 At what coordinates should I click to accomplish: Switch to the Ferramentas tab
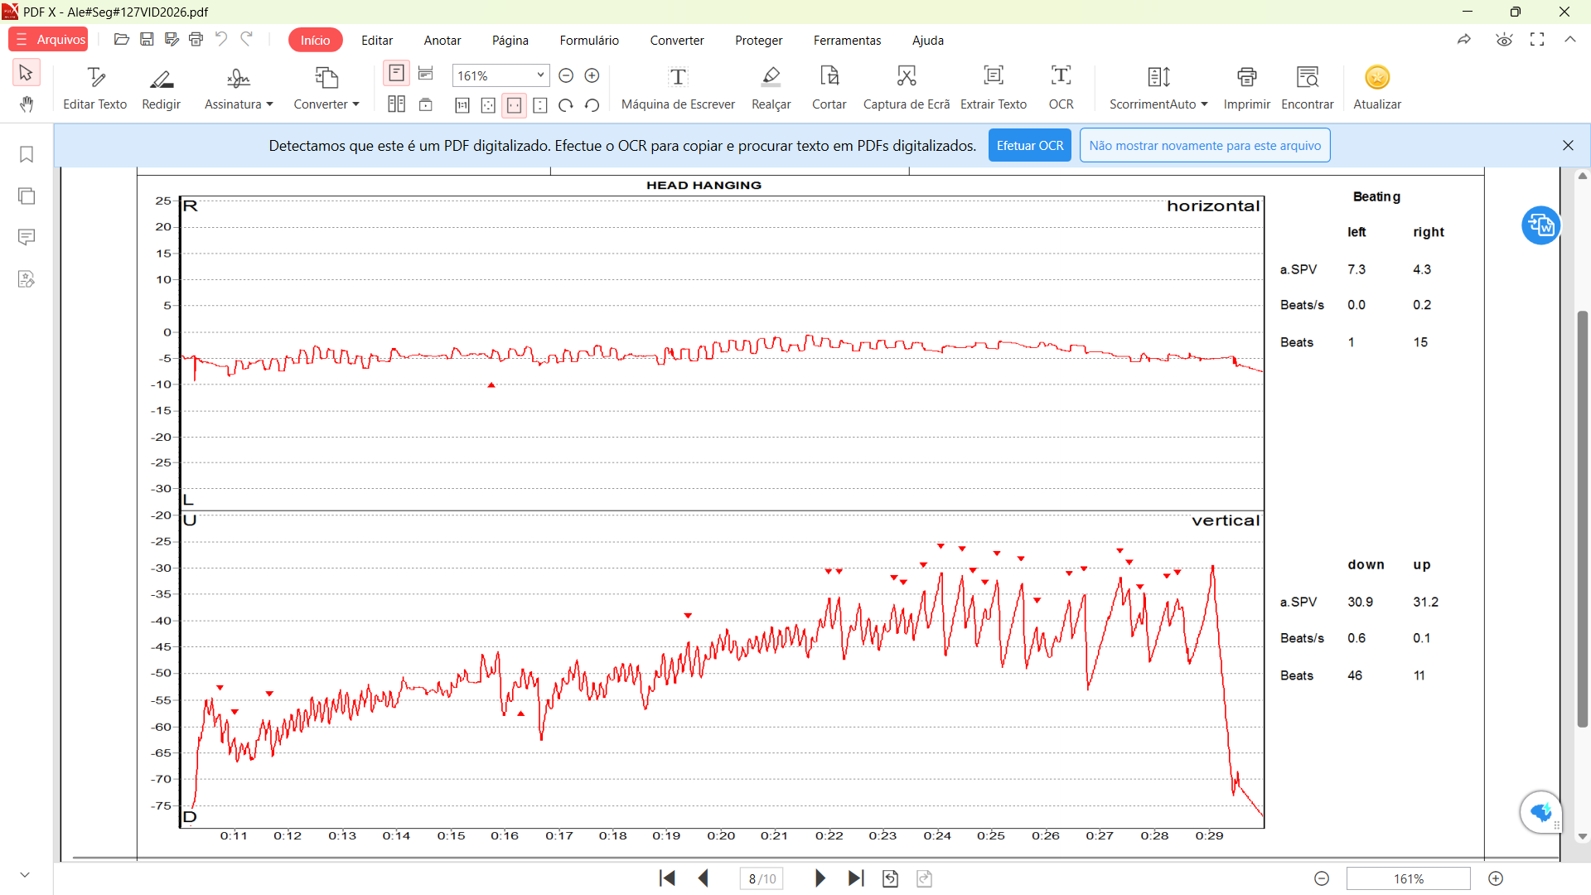click(x=847, y=40)
